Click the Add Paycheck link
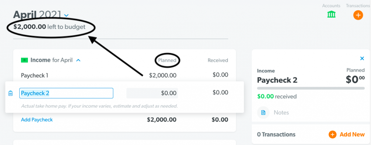 (37, 120)
